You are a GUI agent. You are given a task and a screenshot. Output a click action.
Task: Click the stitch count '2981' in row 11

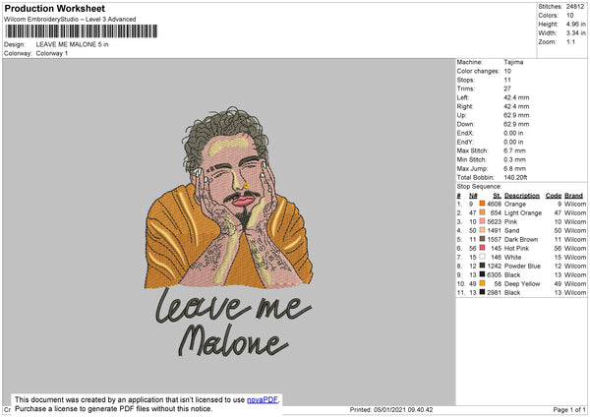point(494,292)
